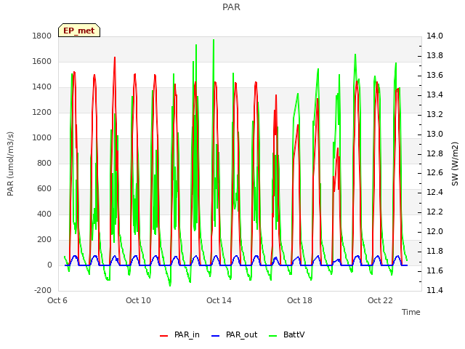Toggle the PAR_in legend entry
Viewport: 465px width, 349px height.
[179, 334]
